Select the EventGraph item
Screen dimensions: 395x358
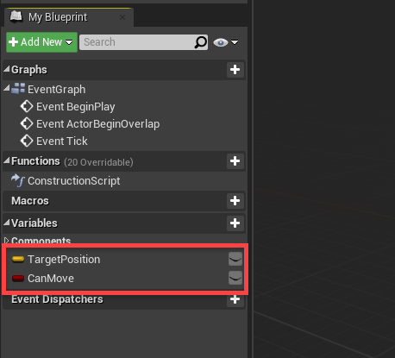point(56,90)
